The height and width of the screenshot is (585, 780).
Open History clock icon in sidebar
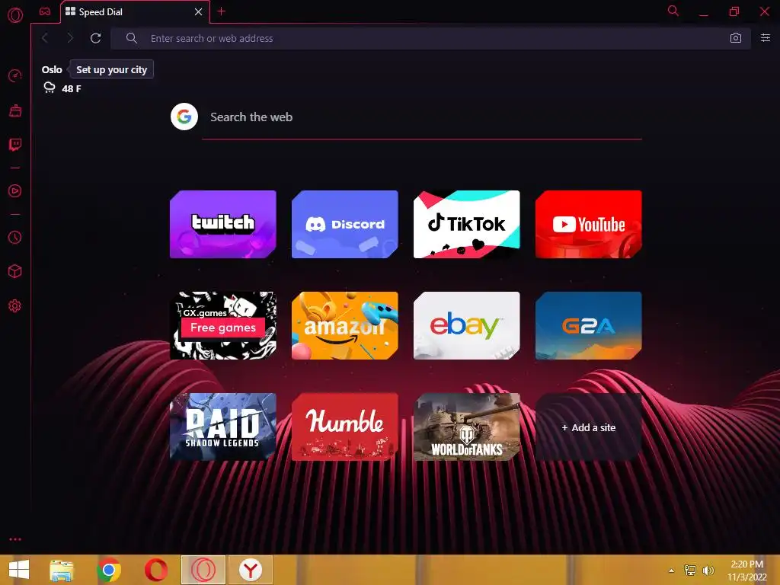coord(15,238)
